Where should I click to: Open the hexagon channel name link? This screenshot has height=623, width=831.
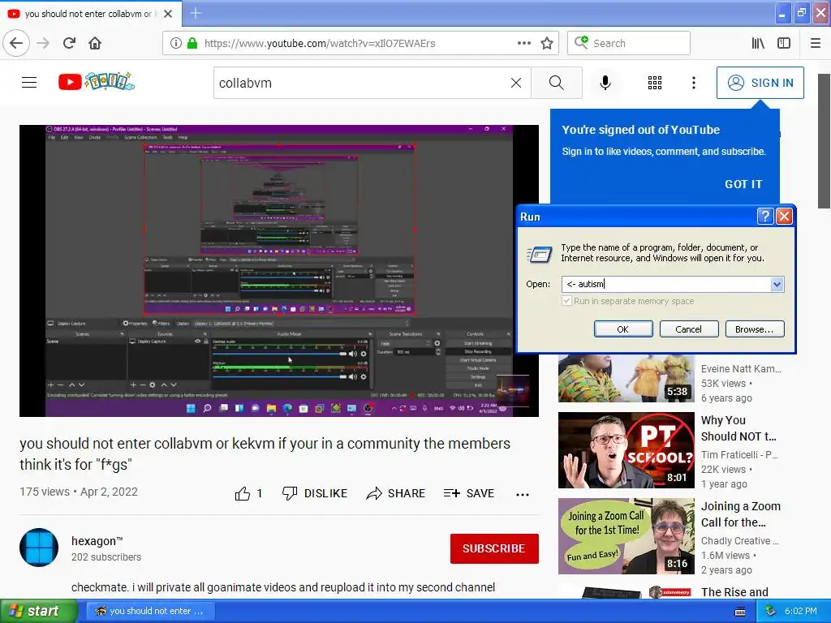coord(97,541)
